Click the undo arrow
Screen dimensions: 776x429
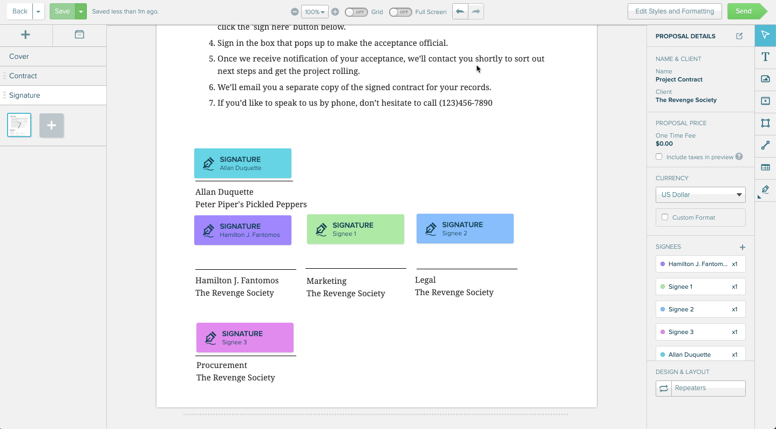point(460,11)
